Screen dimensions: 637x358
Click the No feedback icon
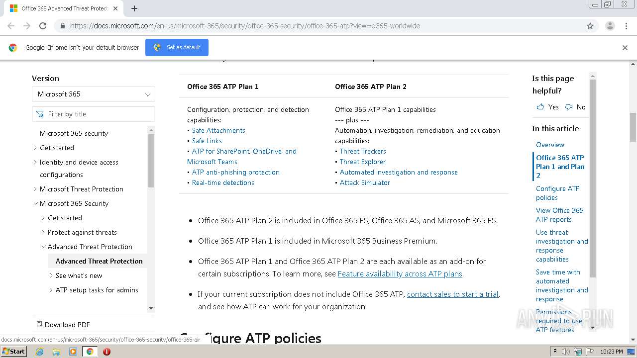coord(569,107)
